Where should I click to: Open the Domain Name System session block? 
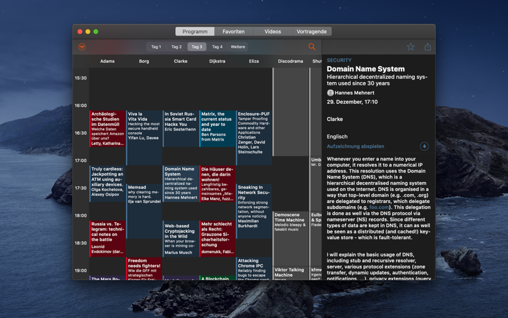click(180, 184)
